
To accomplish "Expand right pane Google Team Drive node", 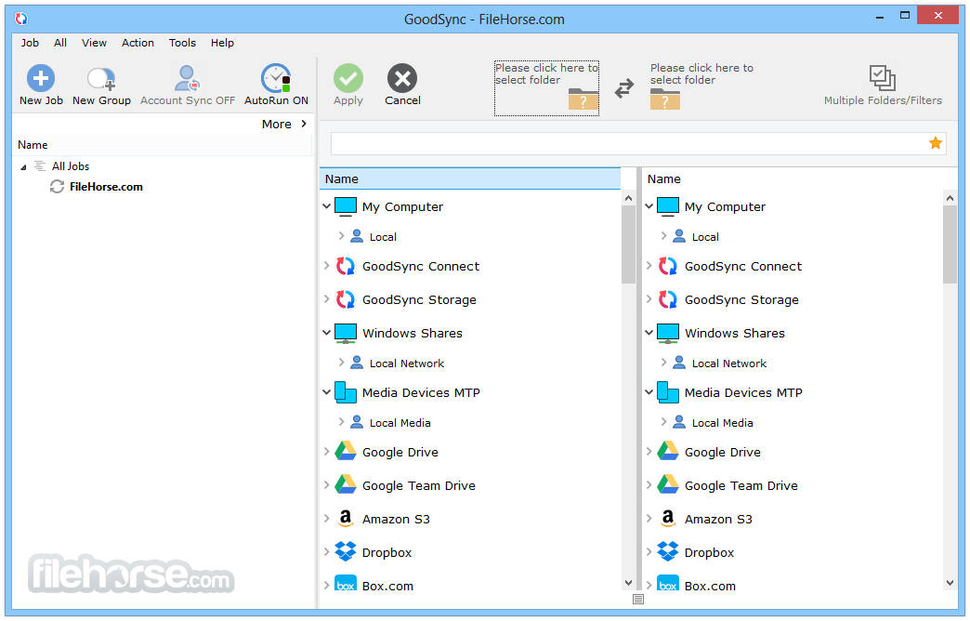I will click(649, 484).
